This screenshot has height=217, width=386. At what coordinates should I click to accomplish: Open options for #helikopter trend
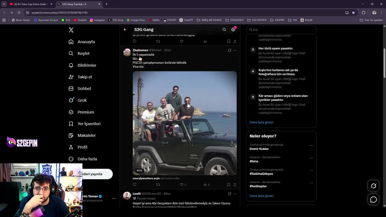[x=311, y=183]
